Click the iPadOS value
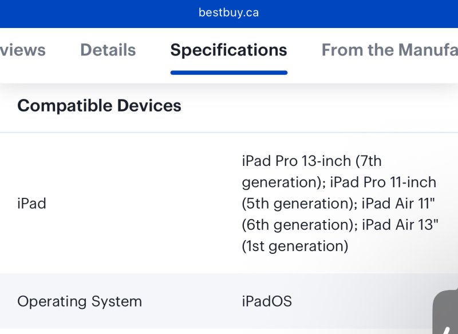The width and height of the screenshot is (458, 334). [267, 301]
